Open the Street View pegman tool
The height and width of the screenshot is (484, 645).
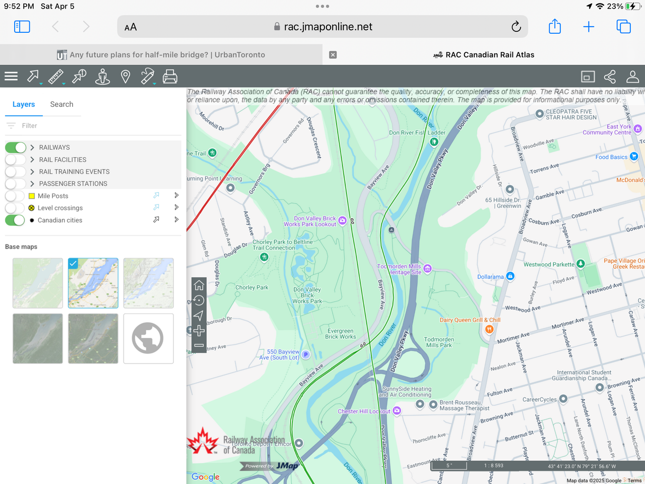pyautogui.click(x=102, y=77)
